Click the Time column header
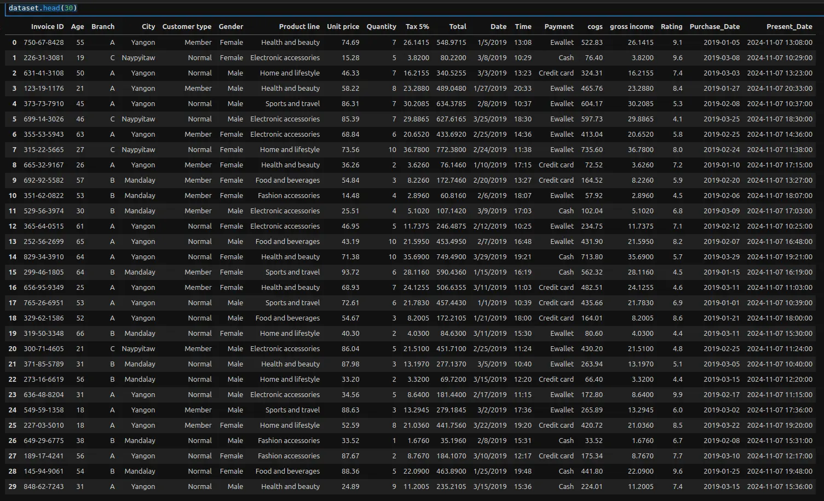The image size is (824, 501). (523, 26)
